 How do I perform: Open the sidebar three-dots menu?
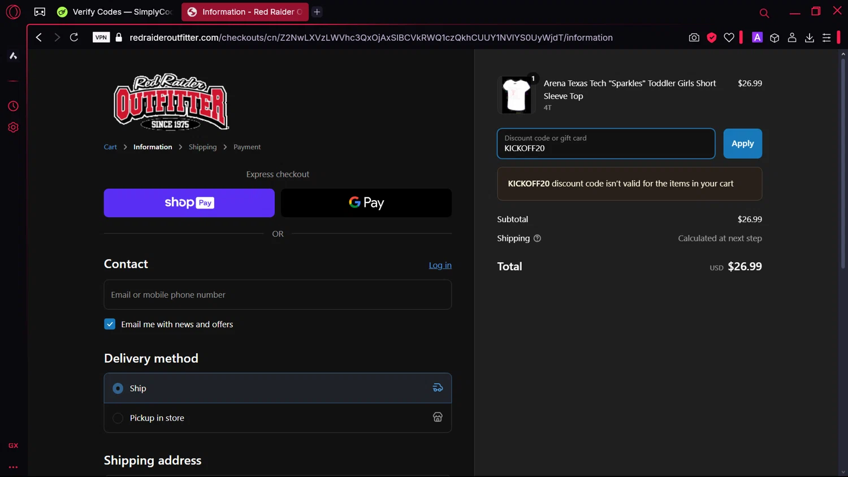(x=13, y=467)
